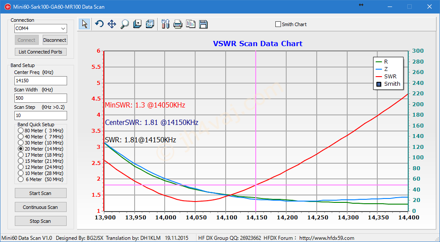Screen dimensions: 440x242
Task: Click the 14,050 x-axis label
Action: [x=195, y=218]
